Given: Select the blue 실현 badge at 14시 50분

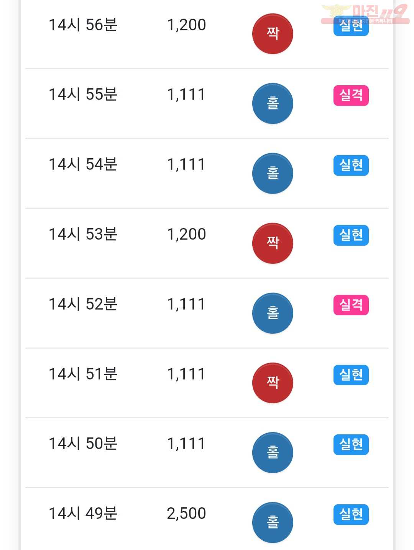Looking at the screenshot, I should click(351, 445).
